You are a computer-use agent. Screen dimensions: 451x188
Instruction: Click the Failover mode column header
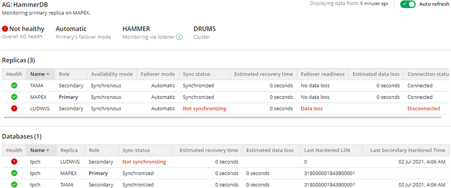158,74
